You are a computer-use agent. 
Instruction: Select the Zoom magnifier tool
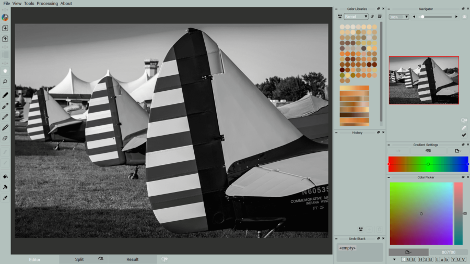5,82
